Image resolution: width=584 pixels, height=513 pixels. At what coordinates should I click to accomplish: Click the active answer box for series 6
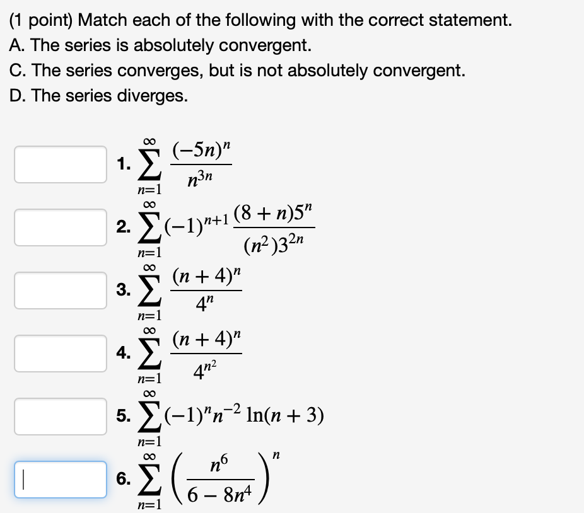[x=60, y=480]
